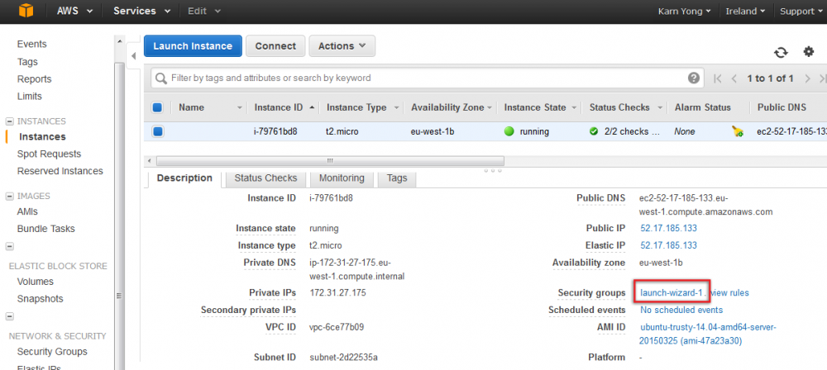Collapse the IMAGES sidebar section

pyautogui.click(x=9, y=196)
